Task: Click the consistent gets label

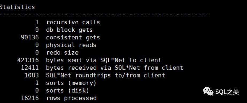Action: point(73,38)
